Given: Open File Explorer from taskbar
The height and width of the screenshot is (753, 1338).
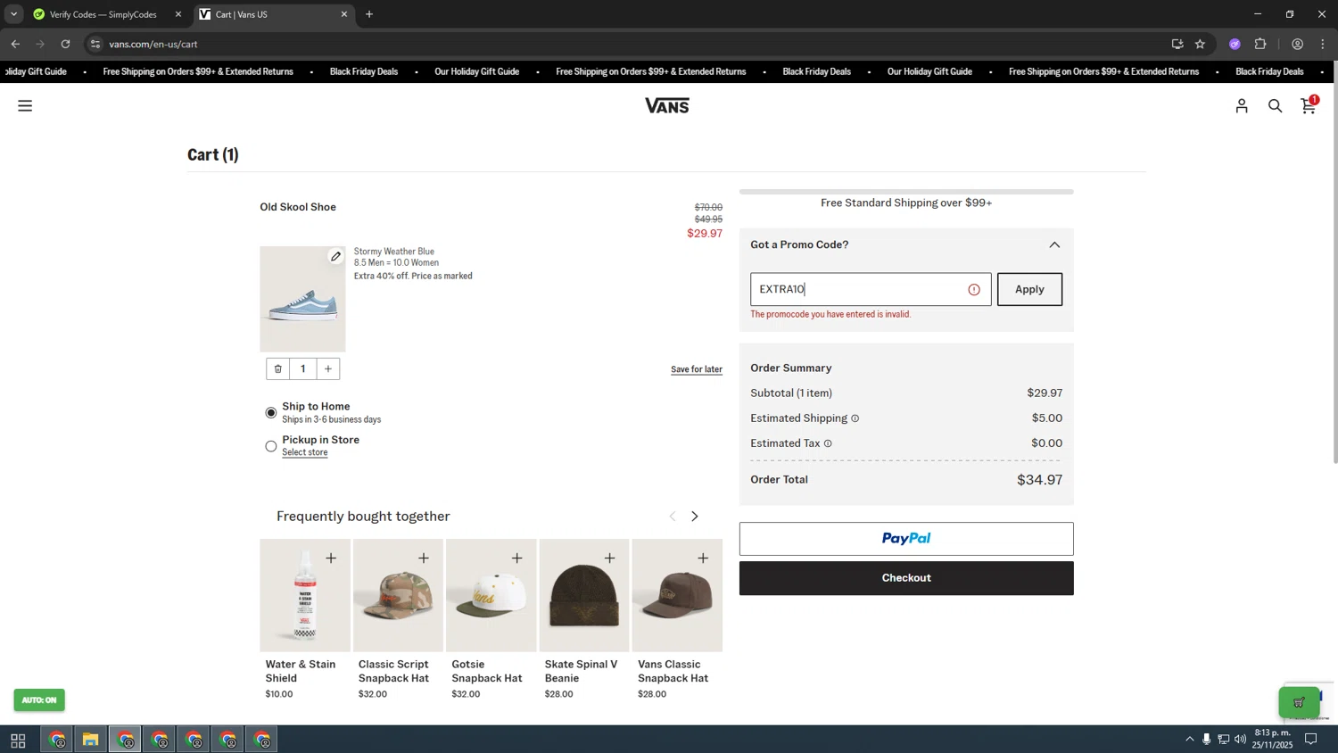Looking at the screenshot, I should (90, 740).
